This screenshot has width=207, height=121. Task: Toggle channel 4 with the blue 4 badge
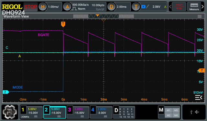click(x=93, y=110)
